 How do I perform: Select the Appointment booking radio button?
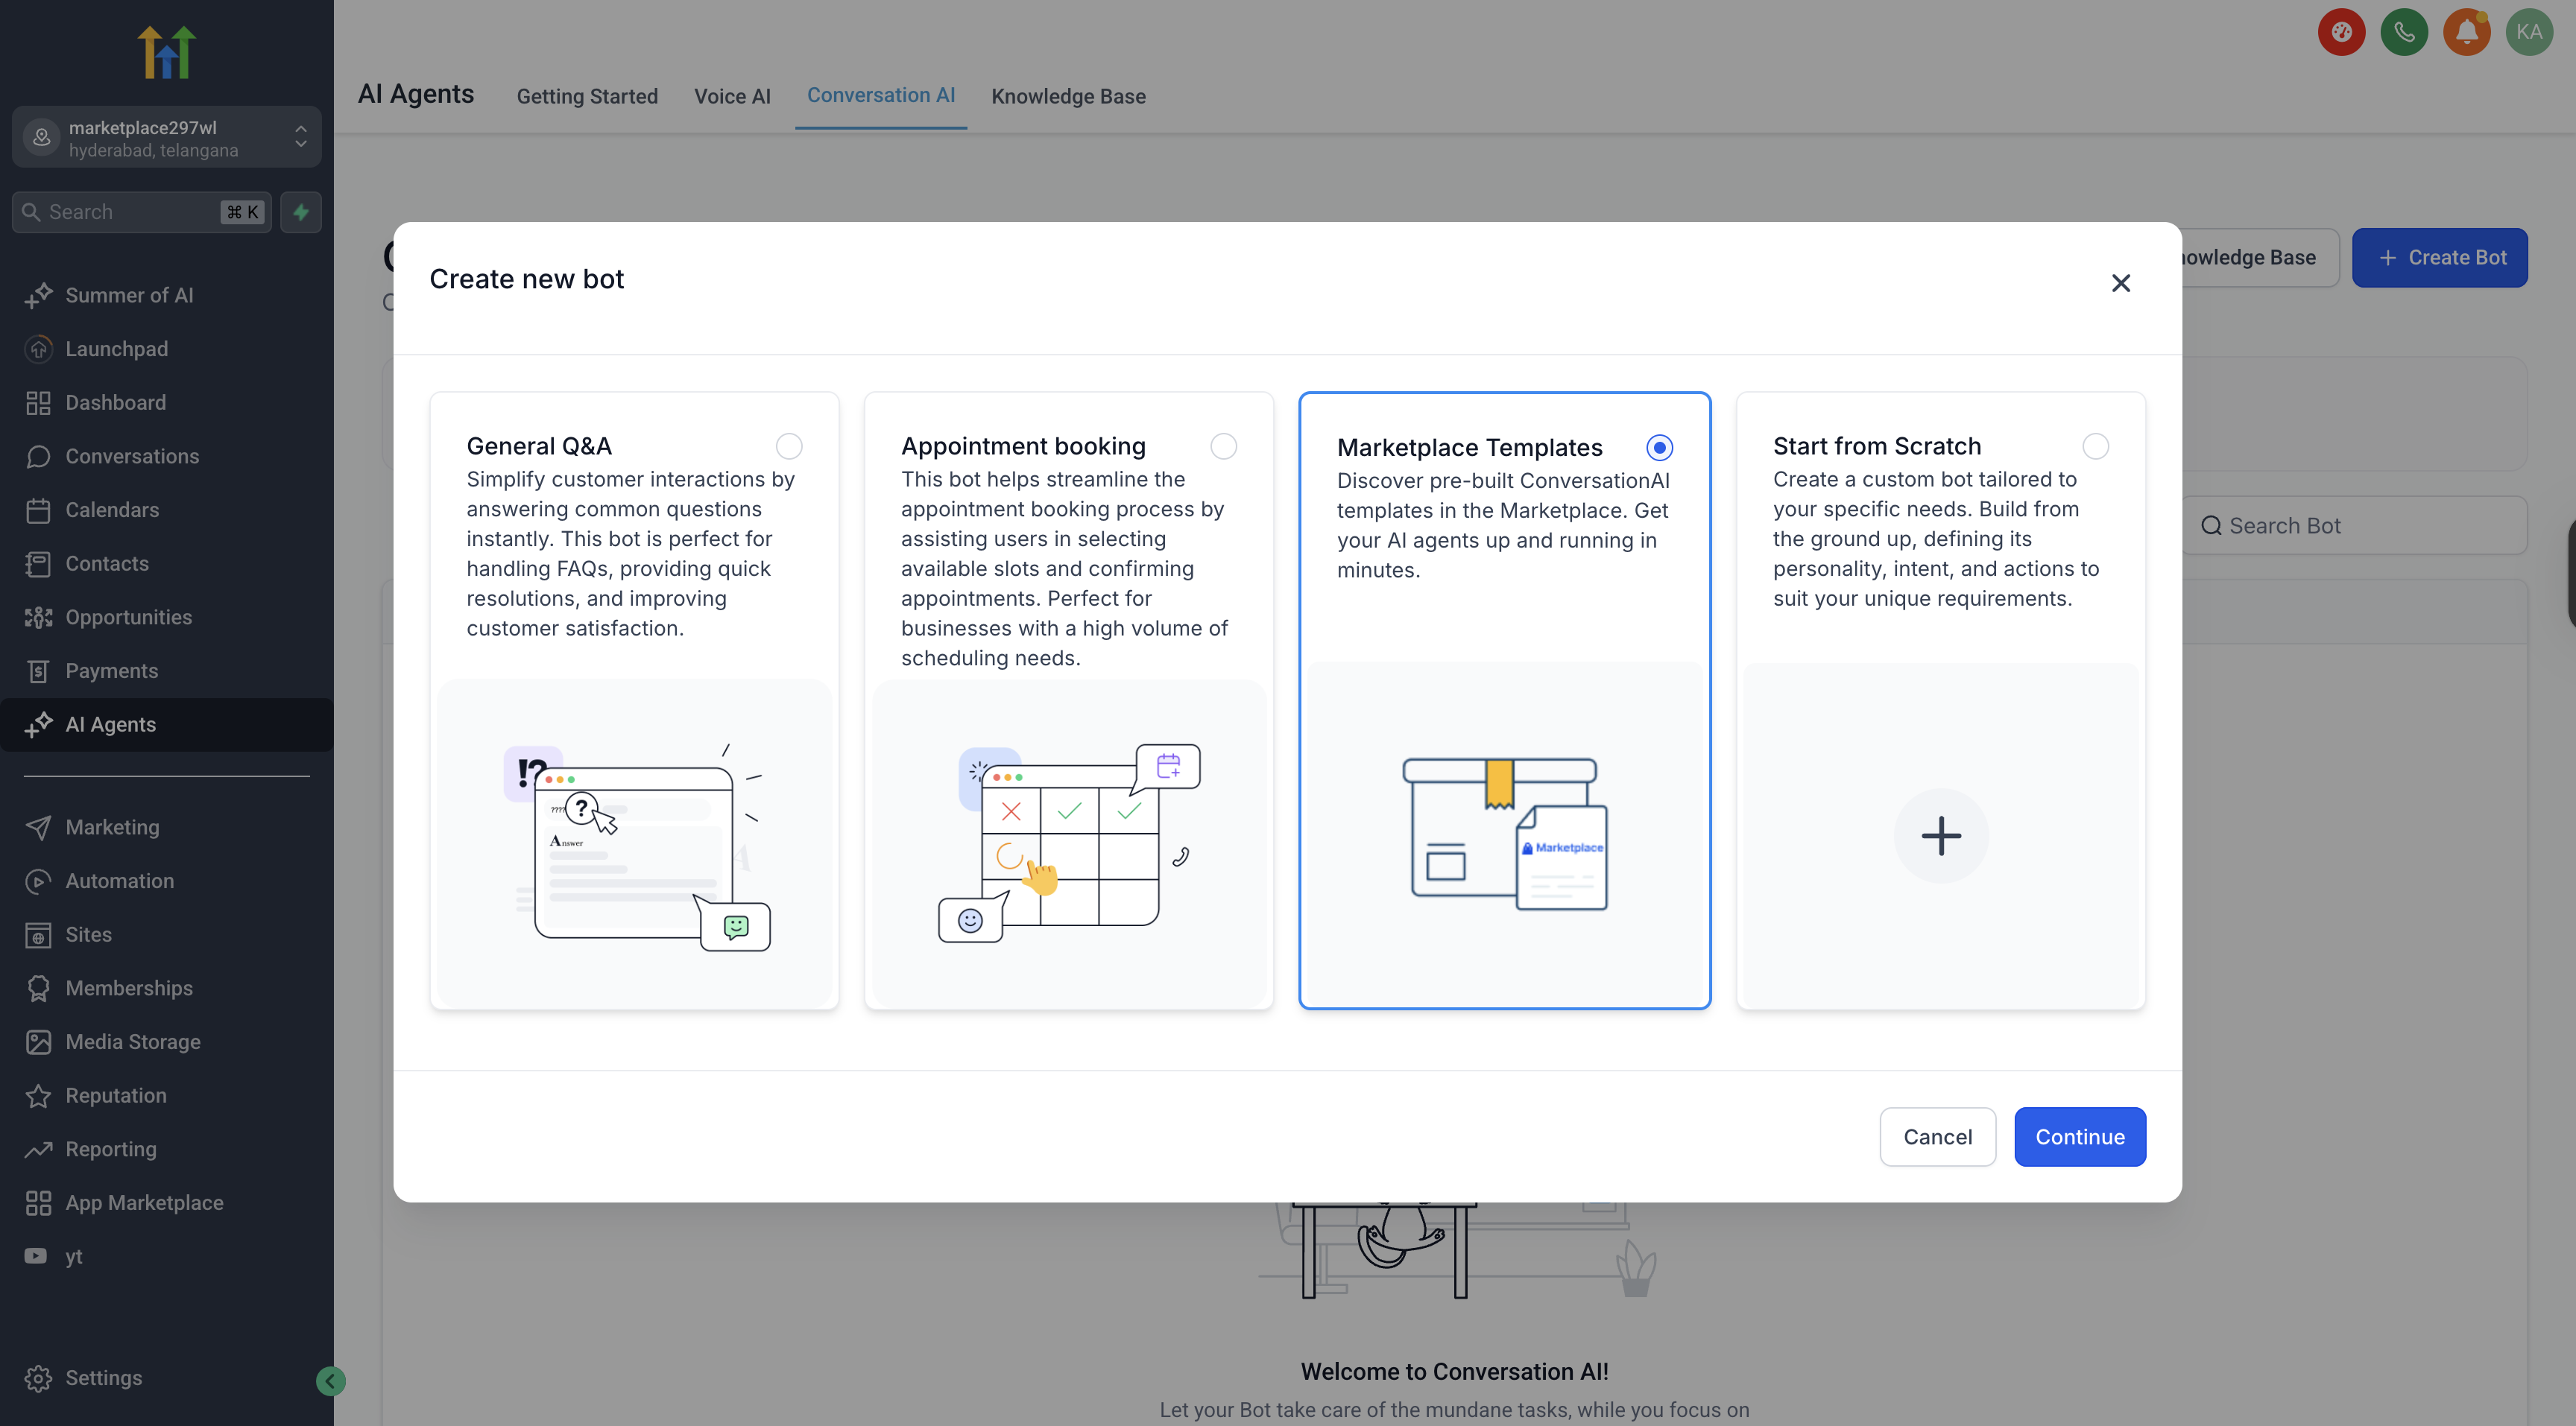1223,446
